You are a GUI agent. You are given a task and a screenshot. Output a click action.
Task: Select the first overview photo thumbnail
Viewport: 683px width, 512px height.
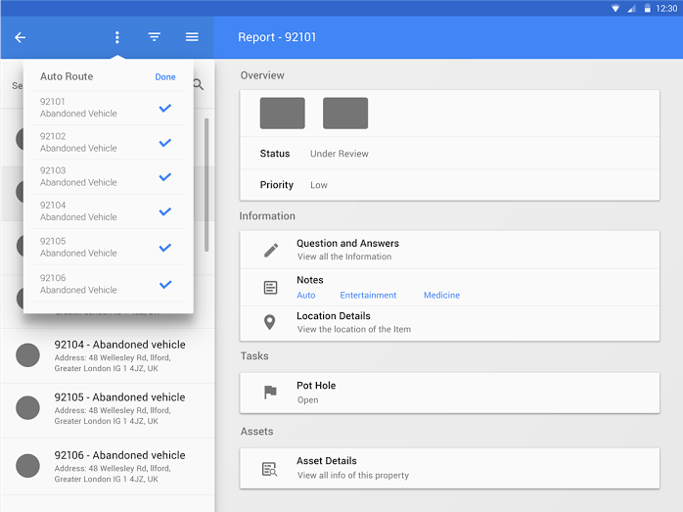click(282, 113)
